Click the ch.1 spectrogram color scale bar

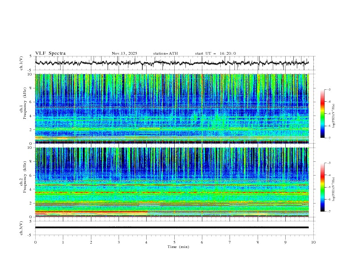point(322,114)
